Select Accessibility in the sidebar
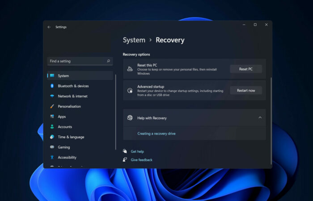Viewport: 313px width, 201px height. pos(80,157)
